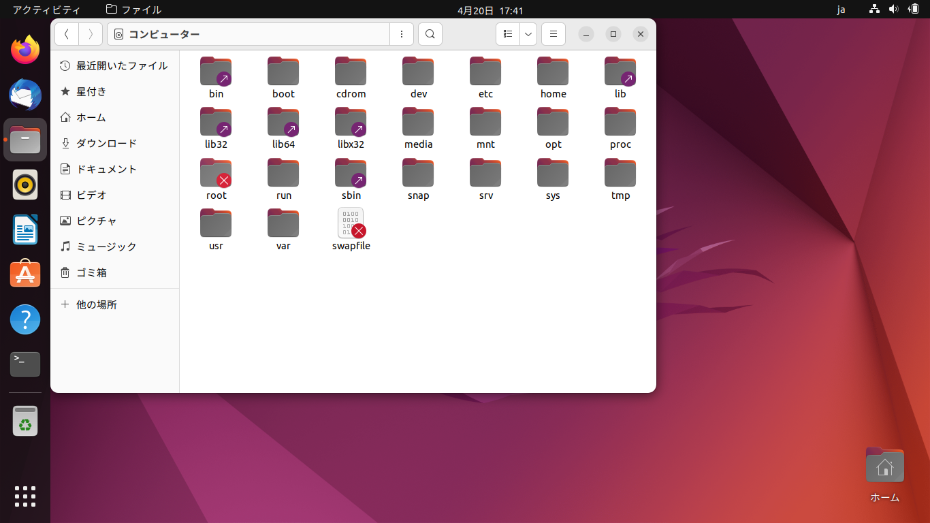Open ピクチャ in sidebar
Image resolution: width=930 pixels, height=523 pixels.
tap(114, 221)
